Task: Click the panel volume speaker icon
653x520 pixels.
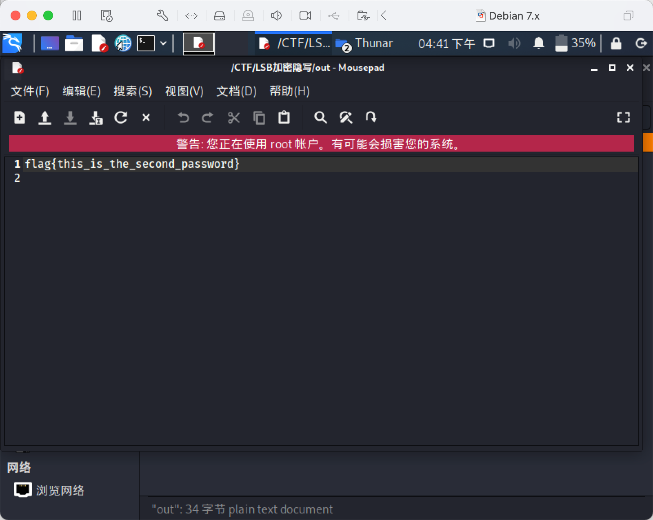Action: (514, 43)
